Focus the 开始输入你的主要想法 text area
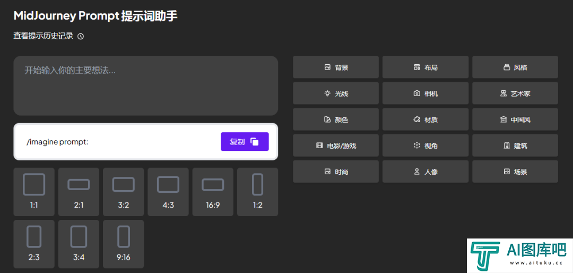 click(146, 86)
